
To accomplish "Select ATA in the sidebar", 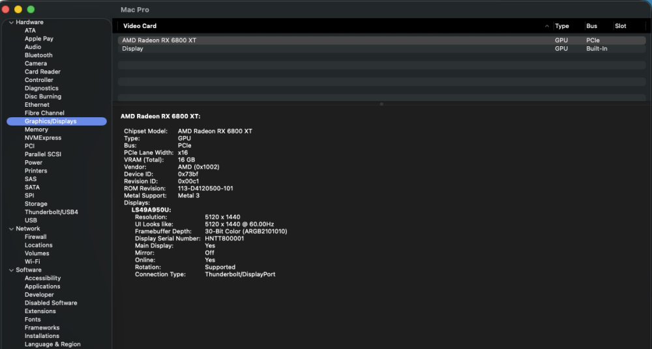I will click(30, 31).
